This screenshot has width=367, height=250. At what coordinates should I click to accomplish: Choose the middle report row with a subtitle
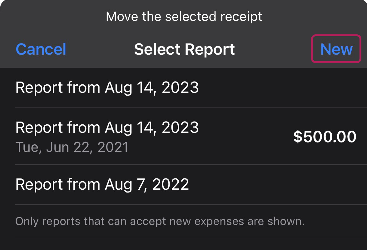pos(184,136)
